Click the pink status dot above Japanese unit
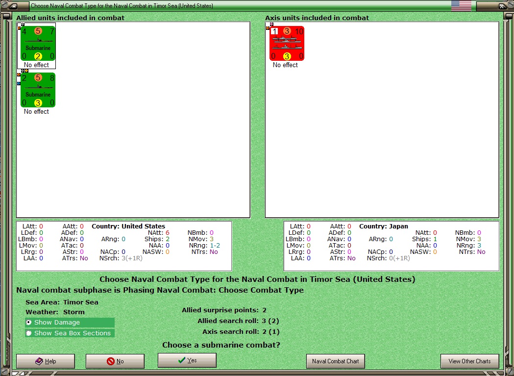514x376 pixels. [271, 24]
